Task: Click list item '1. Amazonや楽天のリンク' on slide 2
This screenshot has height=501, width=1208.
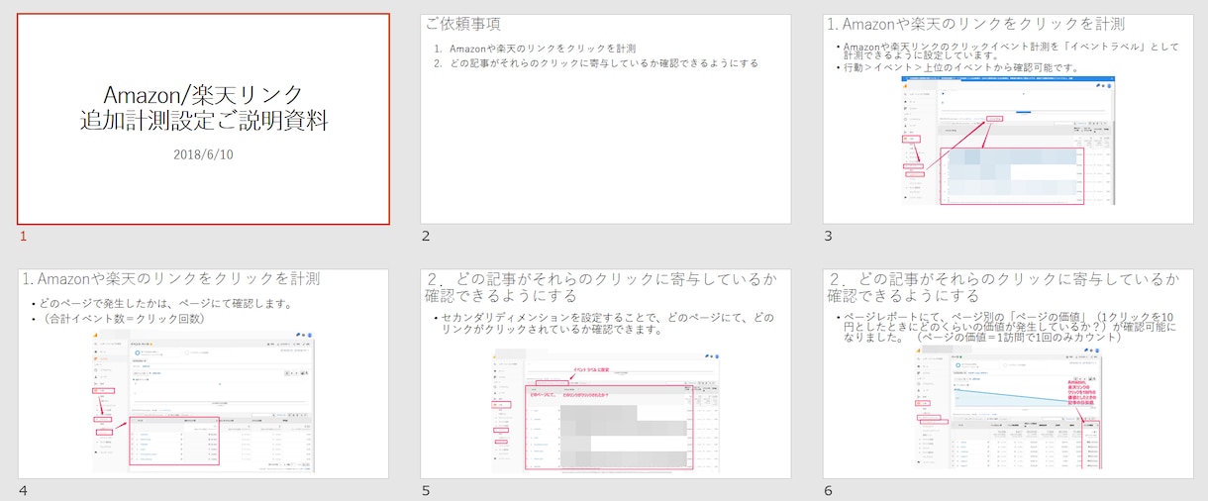Action: pos(535,48)
